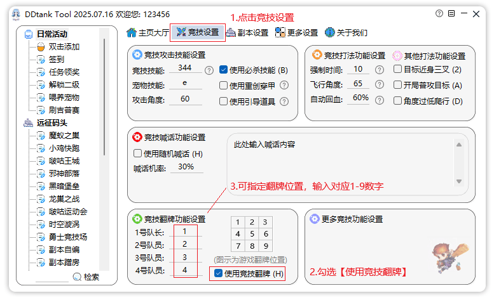The width and height of the screenshot is (494, 300).
Task: Click the 竞技打法功能设置 orange icon
Action: (x=317, y=55)
